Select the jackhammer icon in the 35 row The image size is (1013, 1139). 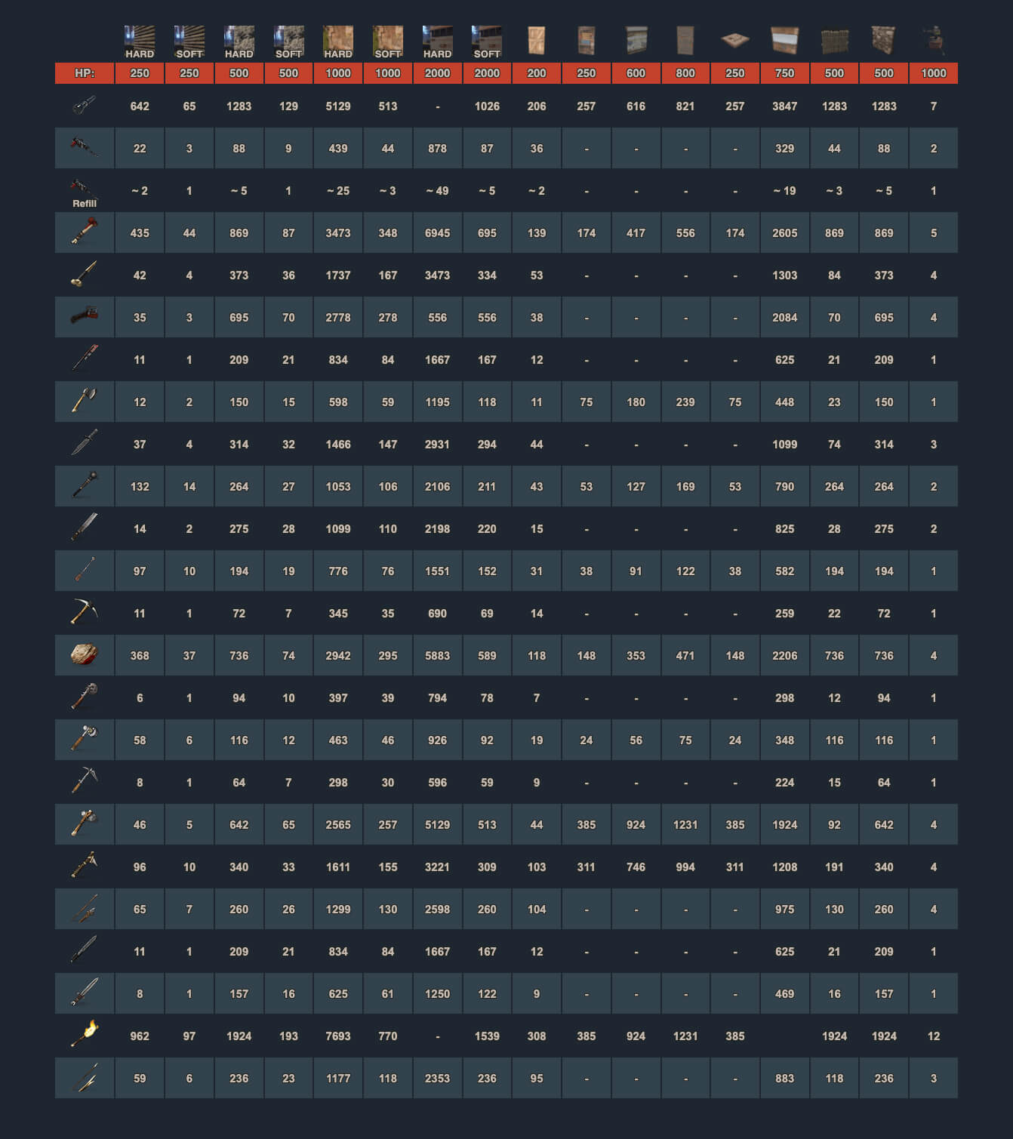pyautogui.click(x=84, y=316)
